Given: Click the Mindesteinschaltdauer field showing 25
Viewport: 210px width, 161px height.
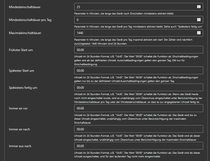Looking at the screenshot, I should coord(139,7).
